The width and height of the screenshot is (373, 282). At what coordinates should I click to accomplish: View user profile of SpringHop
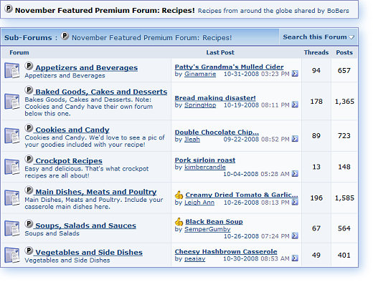(200, 105)
